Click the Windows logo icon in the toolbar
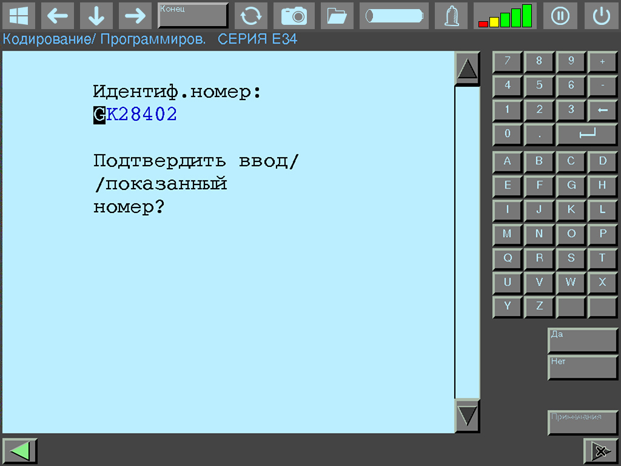 click(19, 16)
